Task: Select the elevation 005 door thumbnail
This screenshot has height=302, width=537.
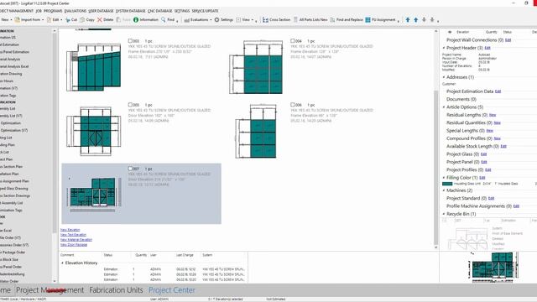Action: [94, 131]
